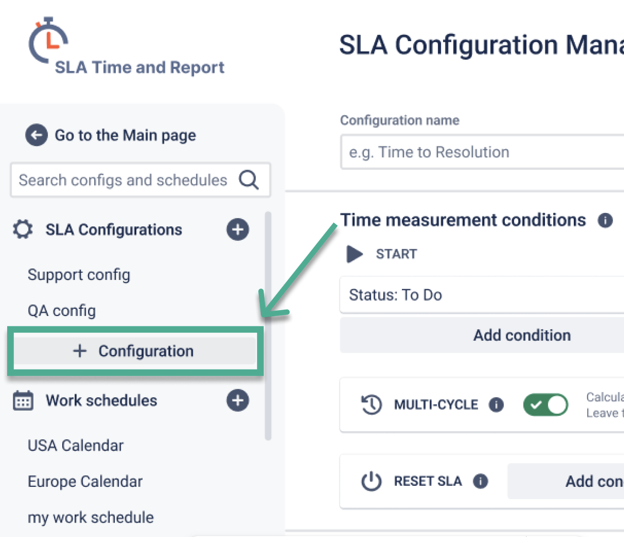Click the search magnifier icon
Image resolution: width=624 pixels, height=537 pixels.
click(248, 180)
